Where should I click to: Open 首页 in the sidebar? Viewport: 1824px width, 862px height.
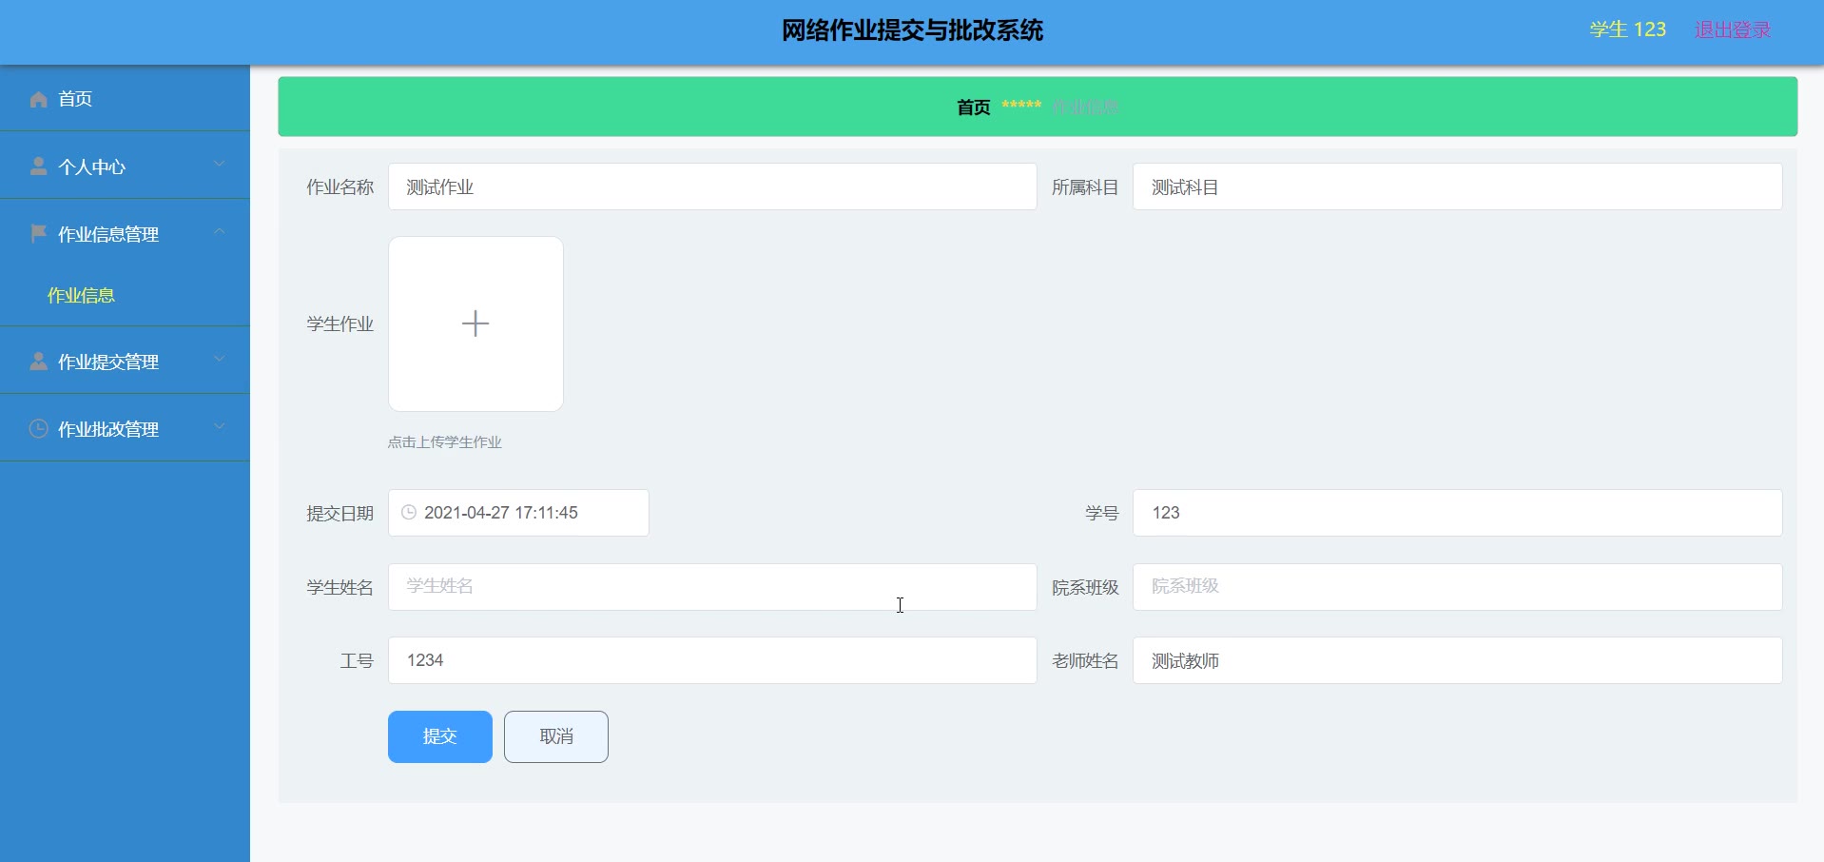coord(125,98)
